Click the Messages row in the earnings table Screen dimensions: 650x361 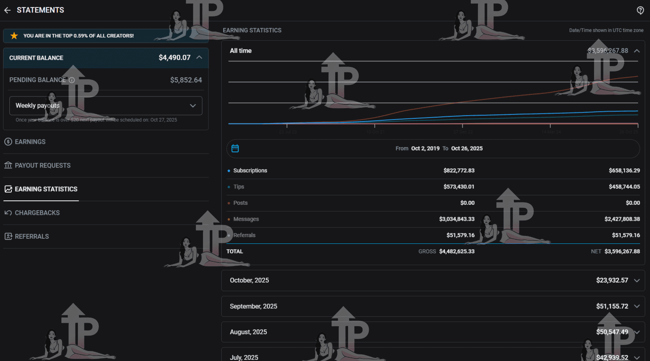[246, 219]
